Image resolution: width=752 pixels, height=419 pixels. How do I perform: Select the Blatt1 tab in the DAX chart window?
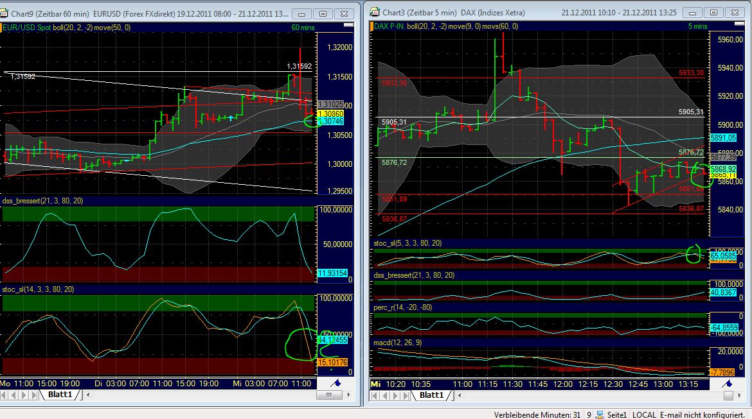[433, 395]
